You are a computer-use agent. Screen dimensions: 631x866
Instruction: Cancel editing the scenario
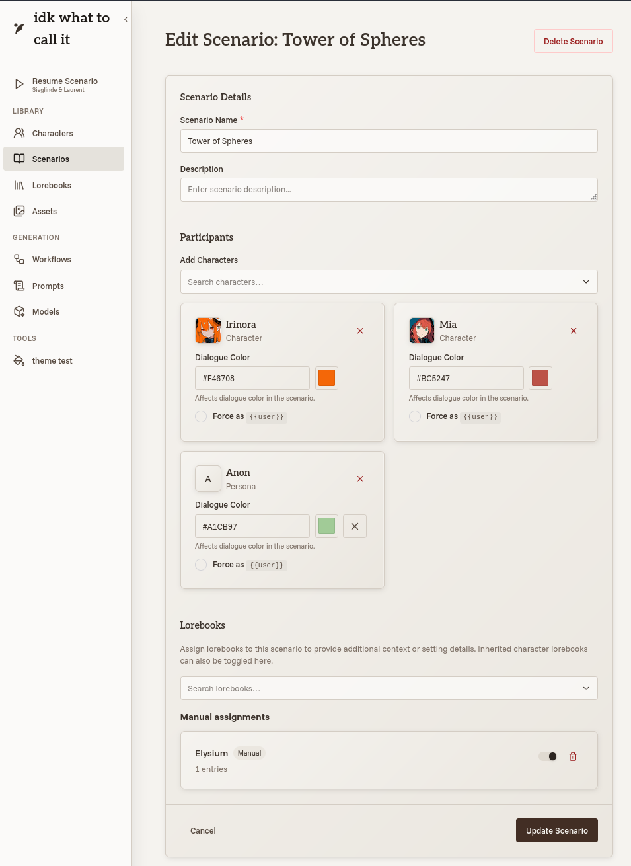203,830
